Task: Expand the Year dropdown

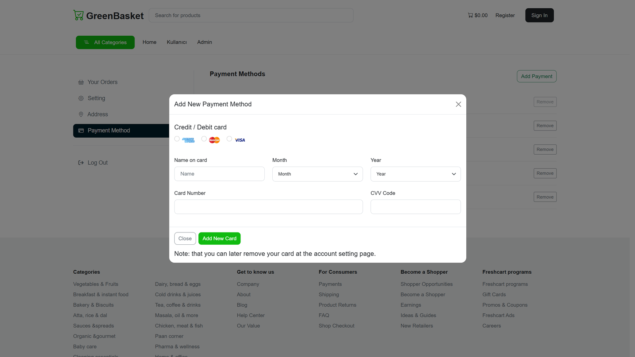Action: (x=415, y=174)
